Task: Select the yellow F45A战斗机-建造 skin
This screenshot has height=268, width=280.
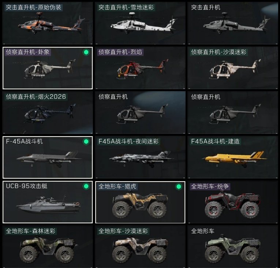Action: tap(233, 157)
